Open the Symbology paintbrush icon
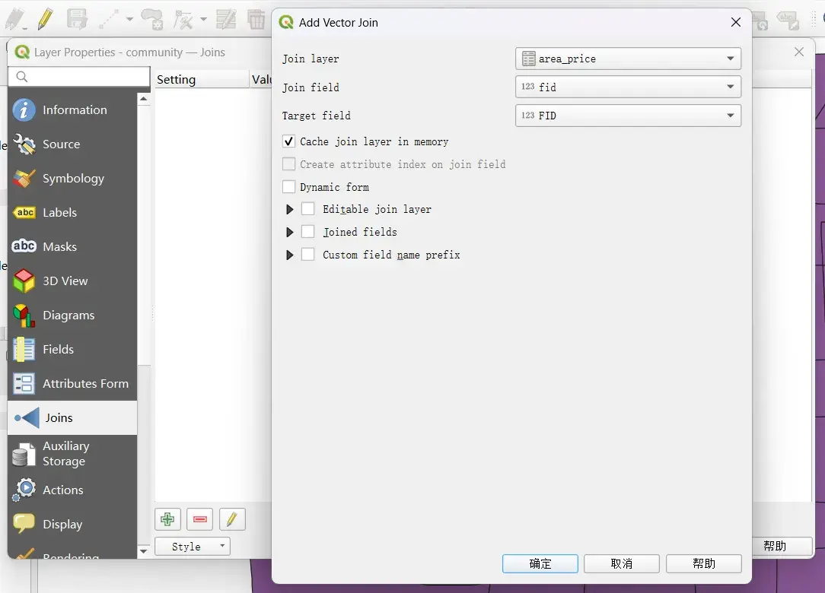Viewport: 825px width, 593px height. tap(24, 178)
